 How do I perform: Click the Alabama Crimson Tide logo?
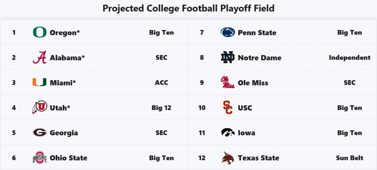40,58
